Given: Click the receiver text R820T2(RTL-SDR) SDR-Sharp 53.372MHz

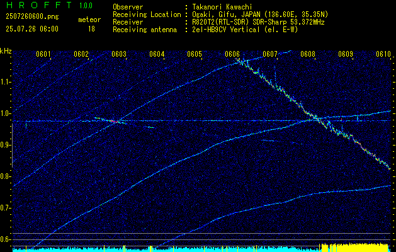Looking at the screenshot, I should 257,22.
